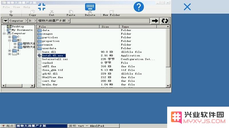This screenshot has width=229, height=128.
Task: Click the Up toolbar button
Action: tap(11, 13)
